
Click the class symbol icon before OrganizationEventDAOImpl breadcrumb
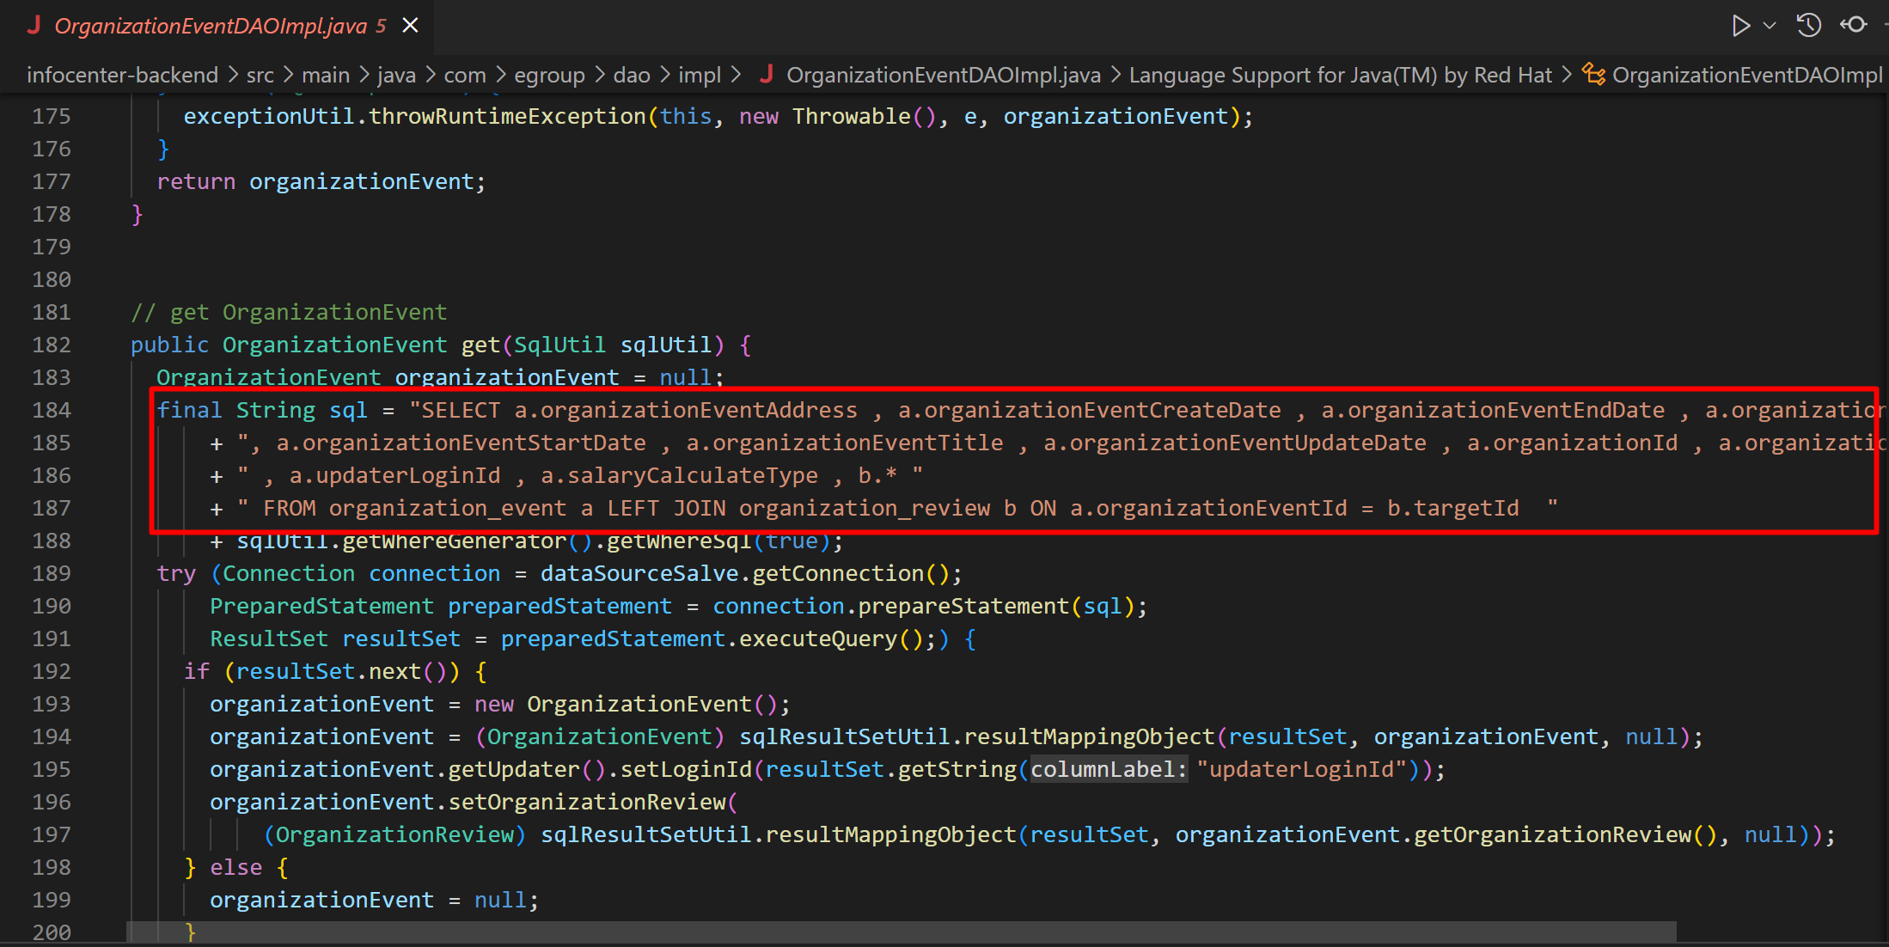coord(1593,74)
